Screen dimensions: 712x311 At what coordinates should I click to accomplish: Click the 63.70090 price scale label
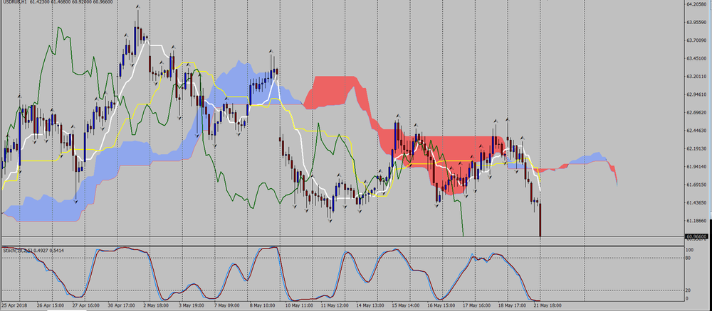695,40
